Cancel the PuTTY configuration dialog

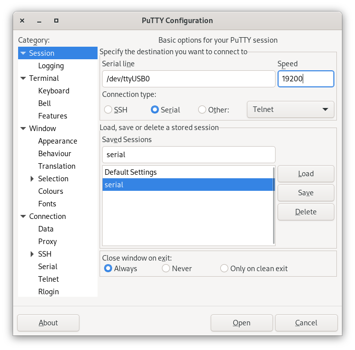click(x=306, y=323)
